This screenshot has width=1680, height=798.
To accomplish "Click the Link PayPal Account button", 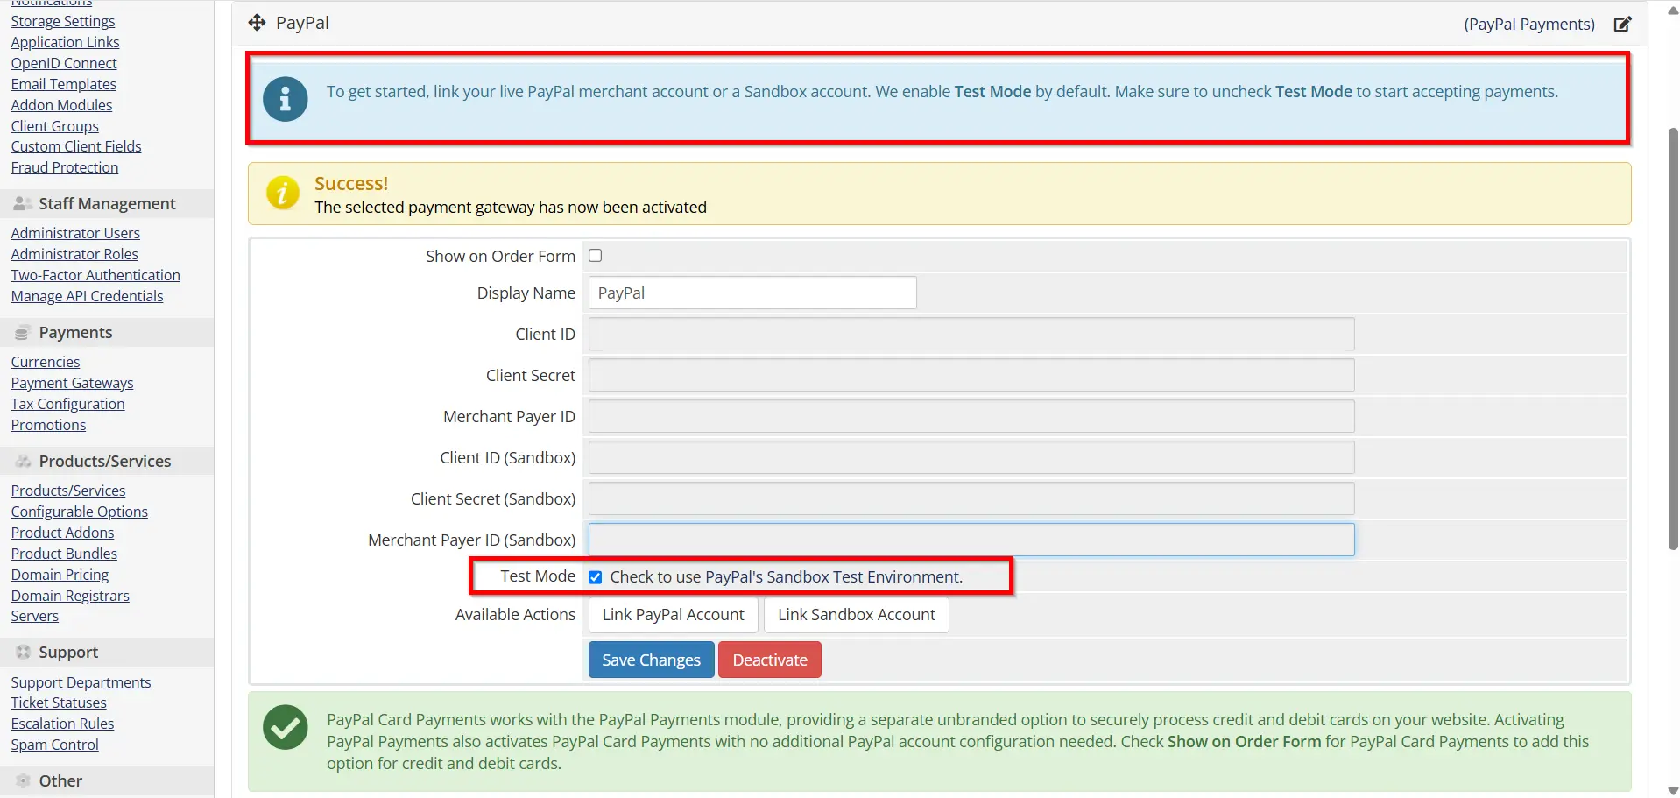I will [673, 615].
